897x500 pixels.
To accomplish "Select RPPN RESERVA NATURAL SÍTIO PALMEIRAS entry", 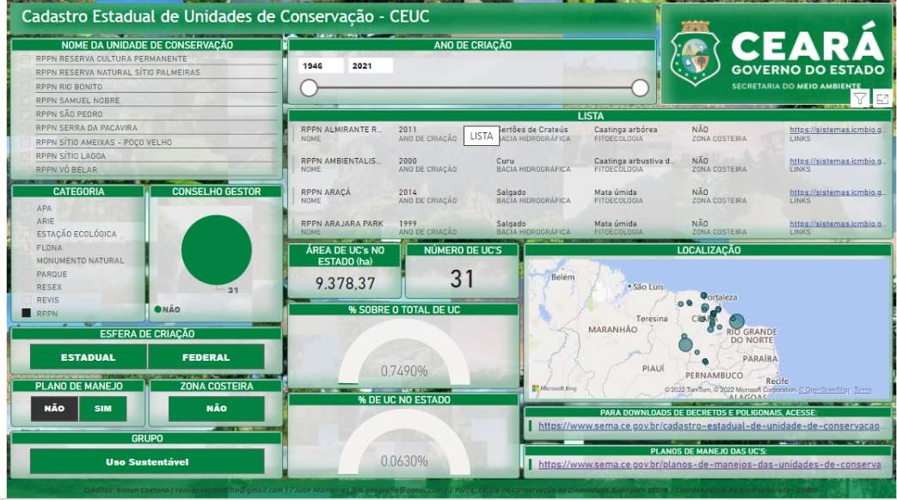I will (118, 72).
